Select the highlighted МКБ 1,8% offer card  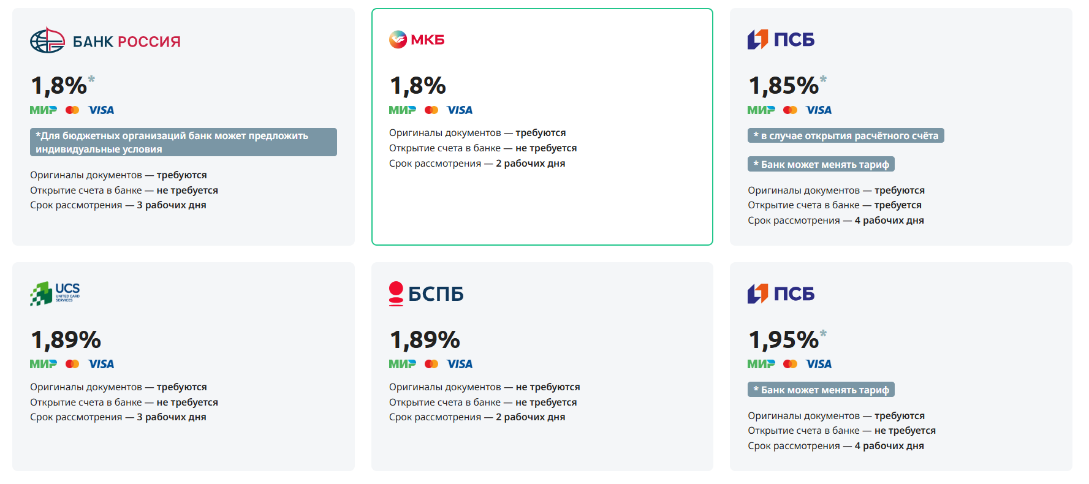tap(542, 127)
